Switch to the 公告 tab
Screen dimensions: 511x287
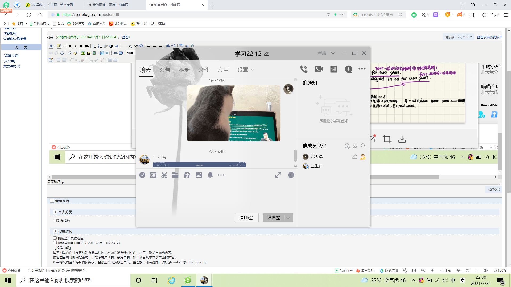(165, 70)
